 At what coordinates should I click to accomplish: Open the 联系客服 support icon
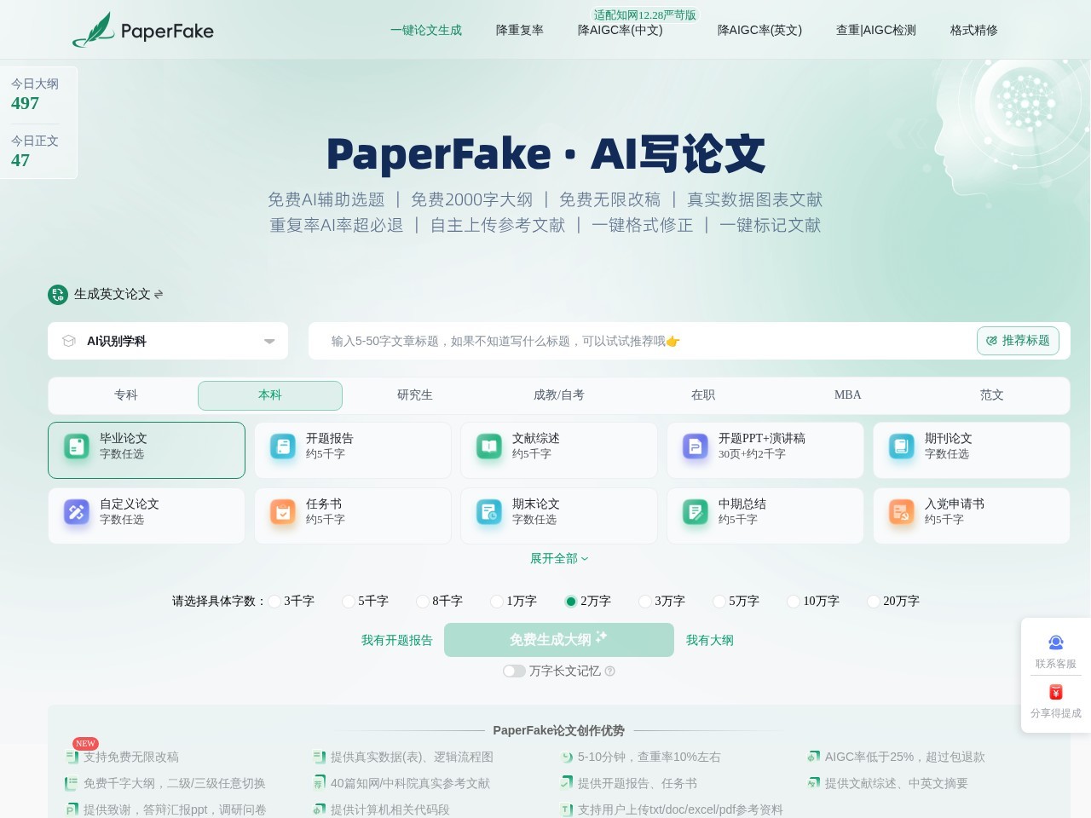click(1056, 642)
